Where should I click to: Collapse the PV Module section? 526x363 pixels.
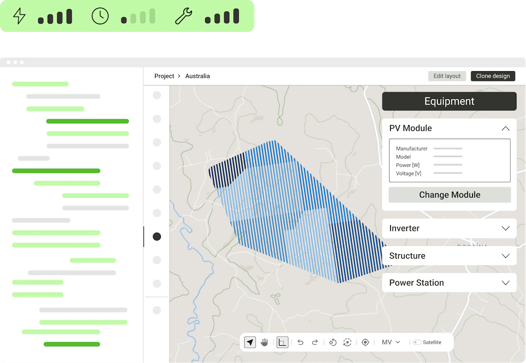505,128
